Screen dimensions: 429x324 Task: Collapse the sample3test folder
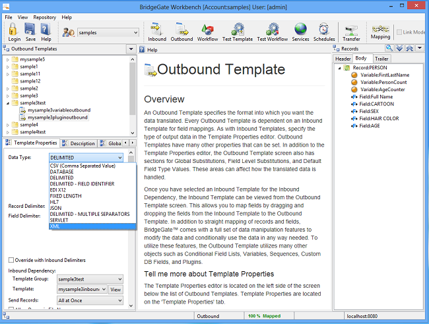(x=8, y=103)
